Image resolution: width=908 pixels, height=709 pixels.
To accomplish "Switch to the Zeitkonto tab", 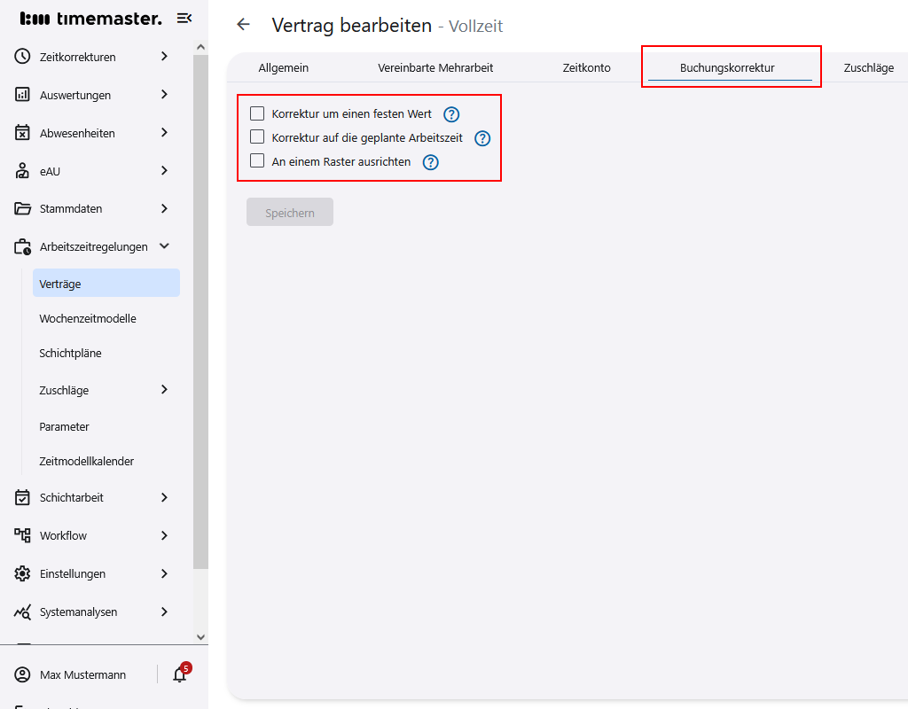I will click(586, 67).
